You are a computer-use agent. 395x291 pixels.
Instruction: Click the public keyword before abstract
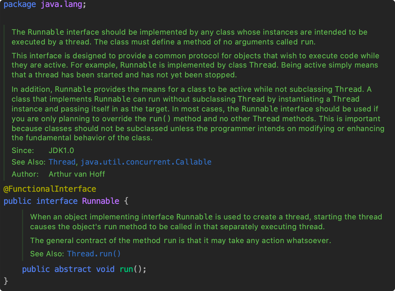pos(36,269)
